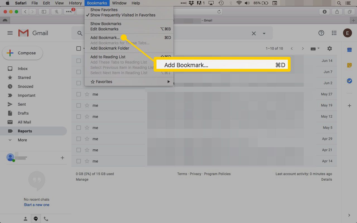Open Details of account activity

point(327,180)
